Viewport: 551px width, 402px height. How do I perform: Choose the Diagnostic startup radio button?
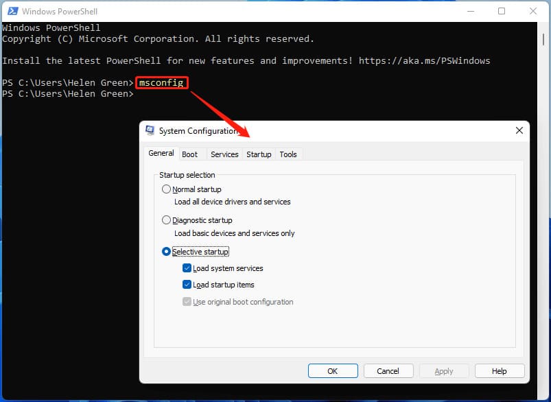pyautogui.click(x=167, y=220)
